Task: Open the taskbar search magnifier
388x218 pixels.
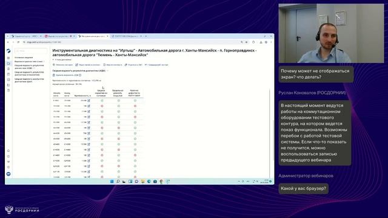Action: point(118,182)
